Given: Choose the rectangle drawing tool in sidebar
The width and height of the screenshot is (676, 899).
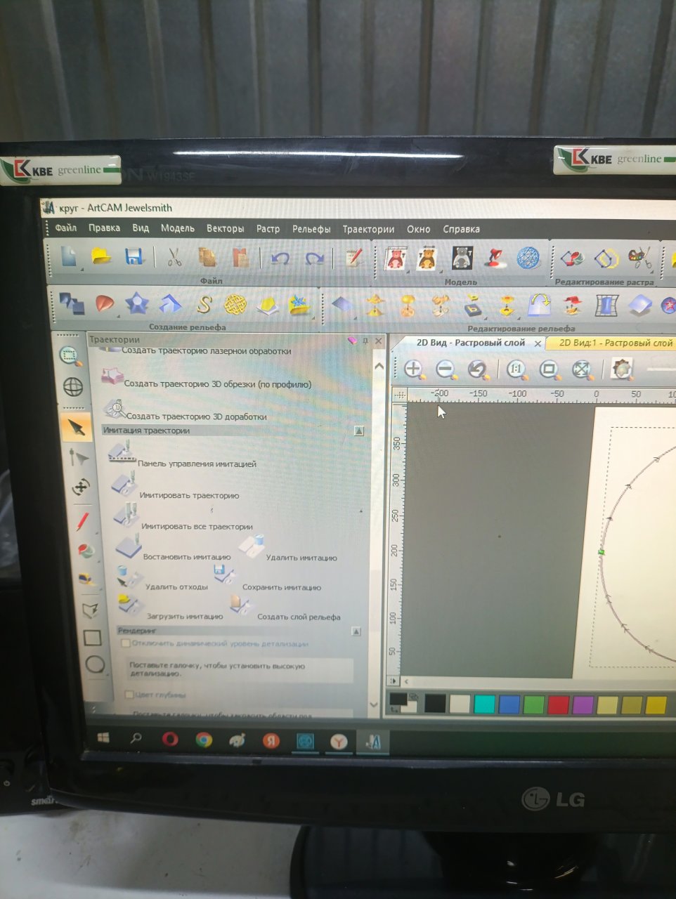Looking at the screenshot, I should (92, 638).
